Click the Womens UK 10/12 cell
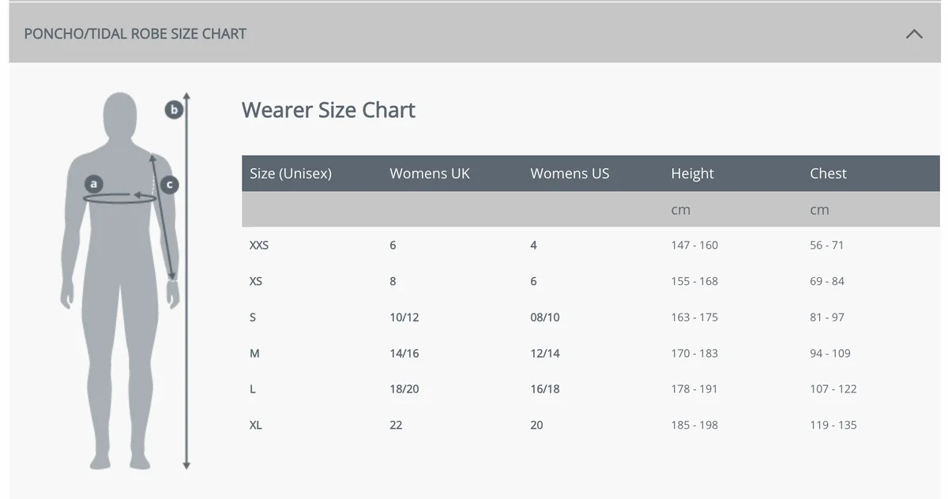The image size is (948, 499). point(404,317)
